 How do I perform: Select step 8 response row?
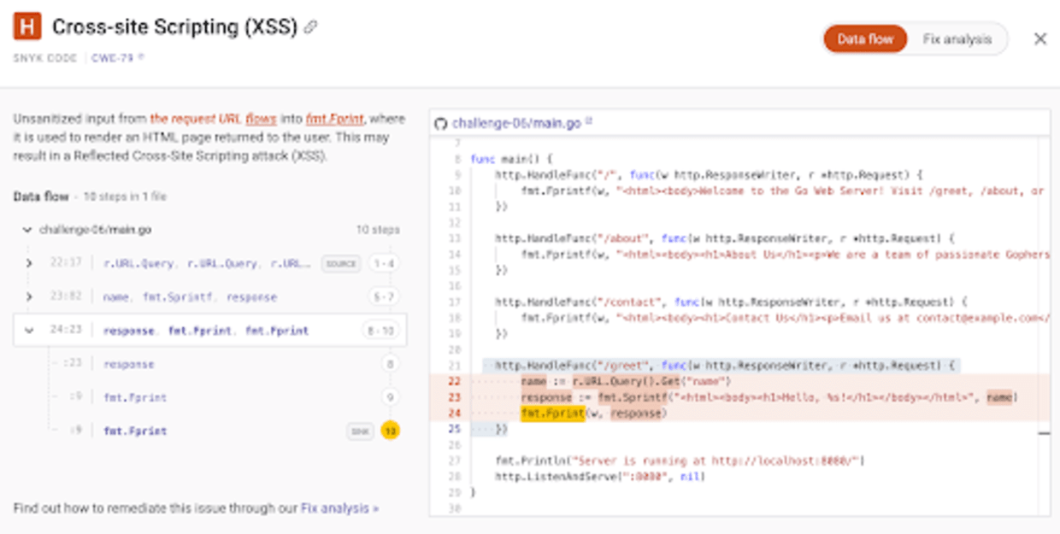click(x=223, y=364)
